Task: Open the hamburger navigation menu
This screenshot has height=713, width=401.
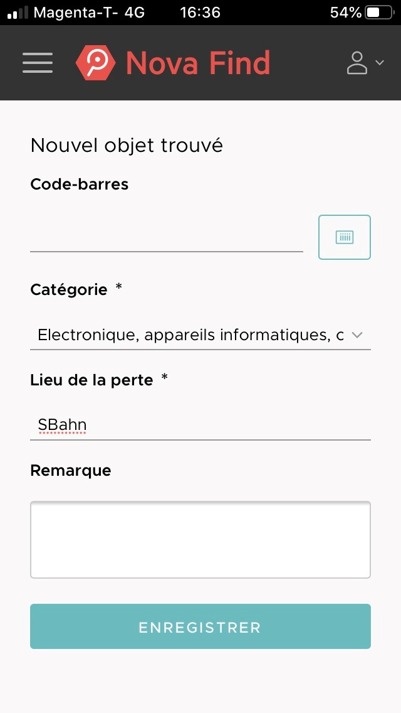Action: [x=37, y=63]
